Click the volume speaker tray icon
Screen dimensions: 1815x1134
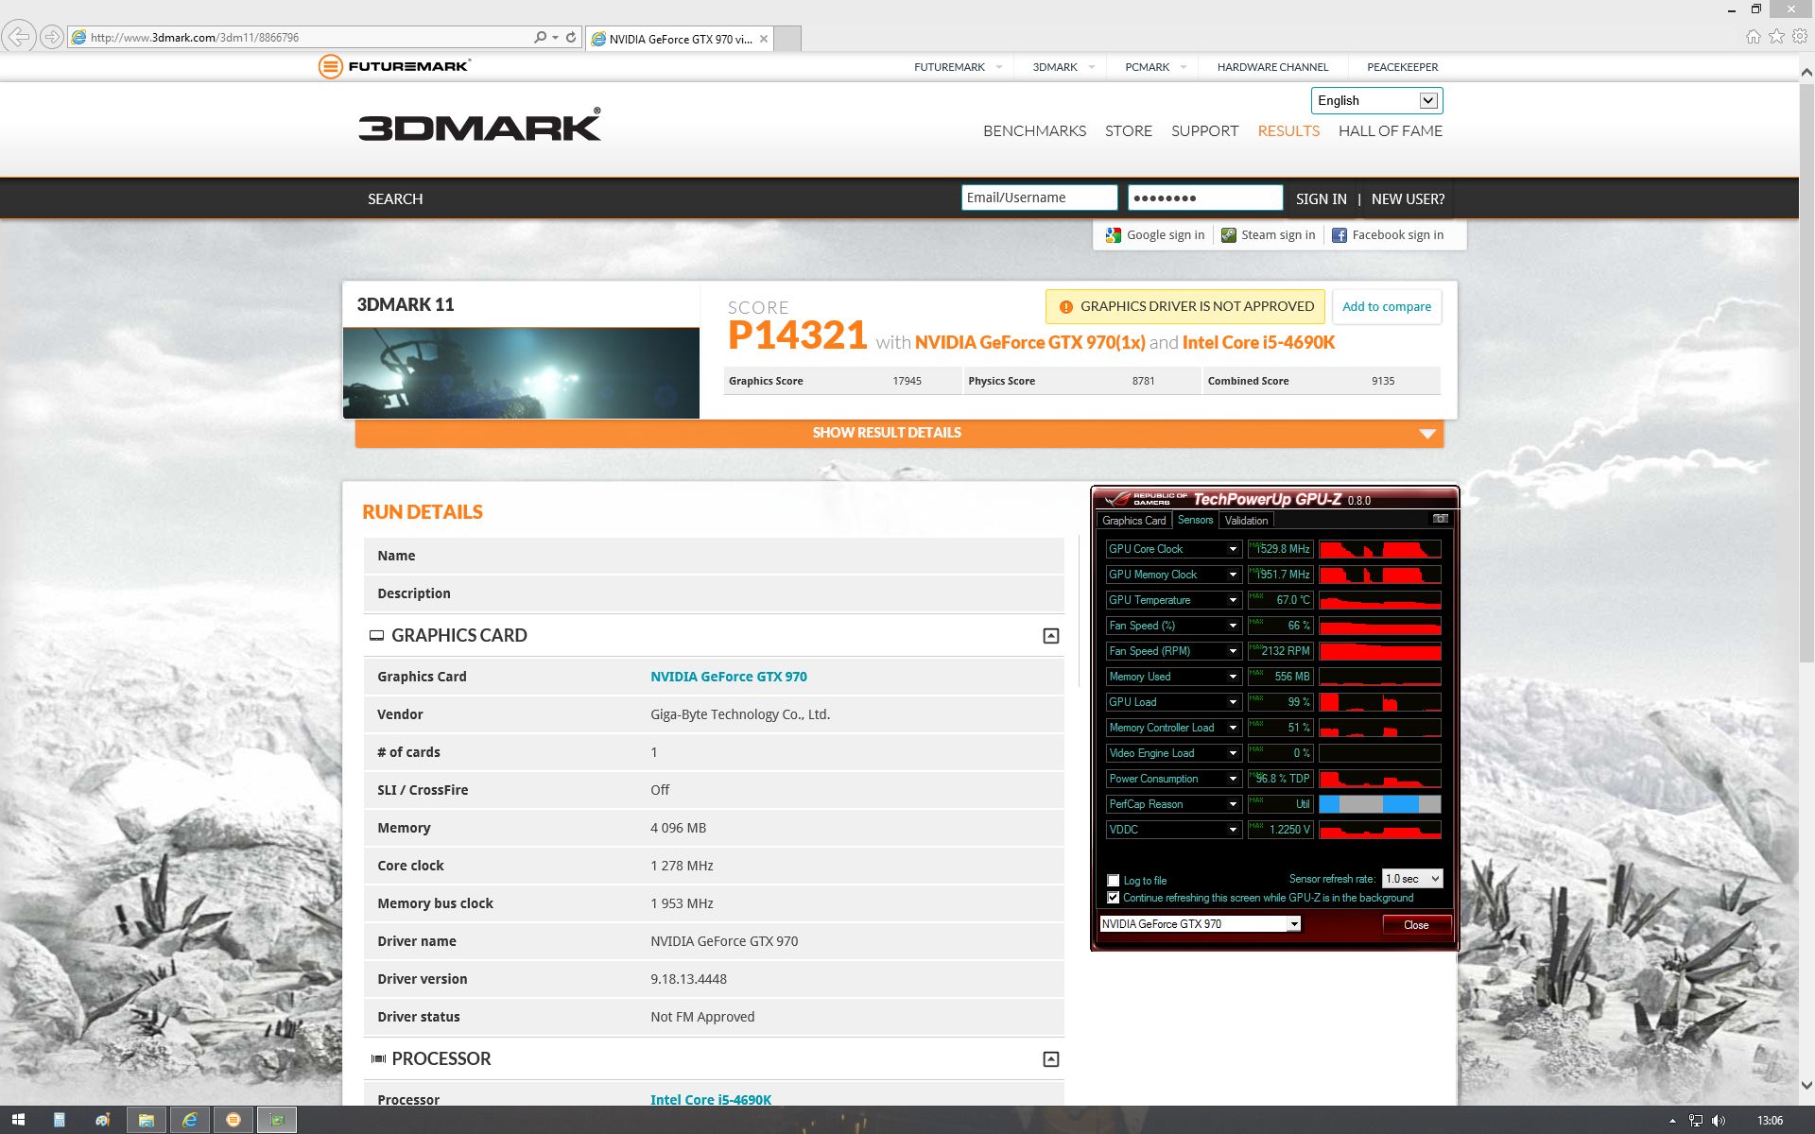(1719, 1121)
